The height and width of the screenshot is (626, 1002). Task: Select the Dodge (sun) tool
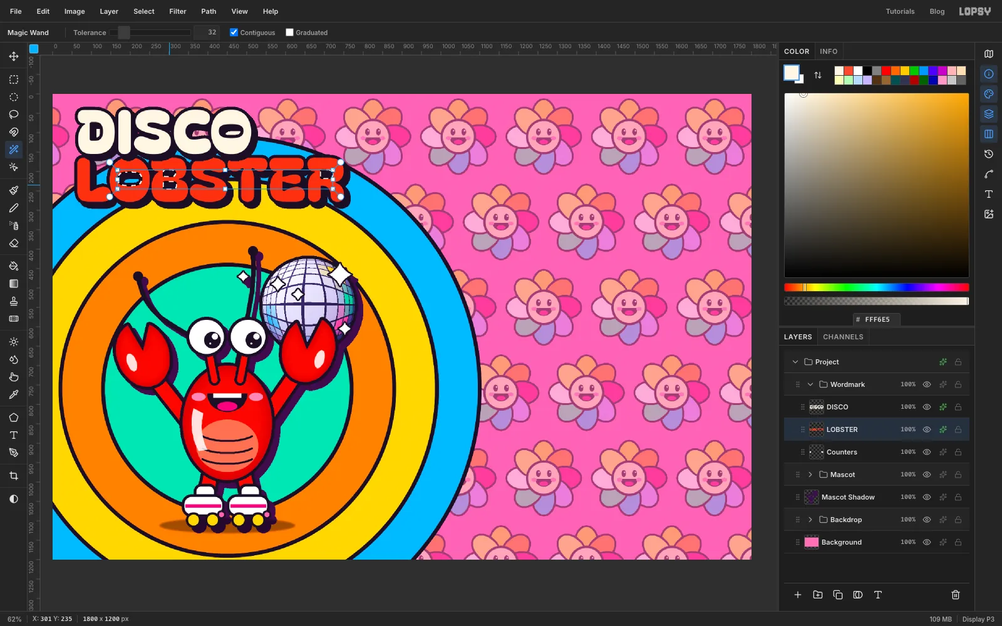coord(14,342)
